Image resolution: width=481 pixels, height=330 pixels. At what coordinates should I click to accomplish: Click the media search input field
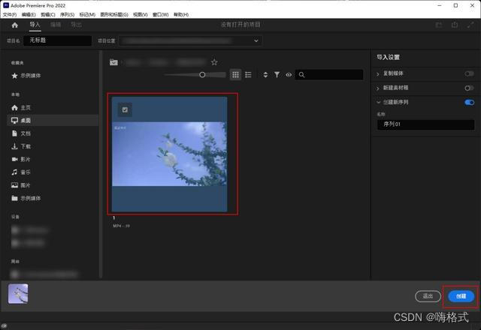(329, 75)
